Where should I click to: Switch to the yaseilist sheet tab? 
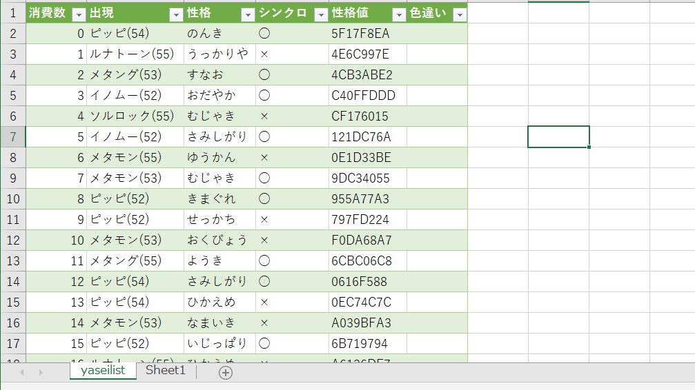[x=103, y=371]
